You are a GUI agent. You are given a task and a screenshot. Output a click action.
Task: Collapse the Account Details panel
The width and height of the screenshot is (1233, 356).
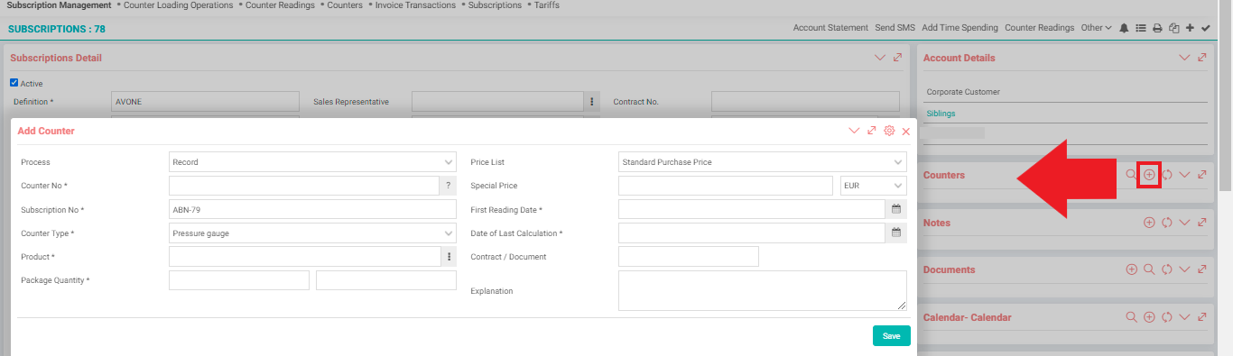(x=1184, y=58)
